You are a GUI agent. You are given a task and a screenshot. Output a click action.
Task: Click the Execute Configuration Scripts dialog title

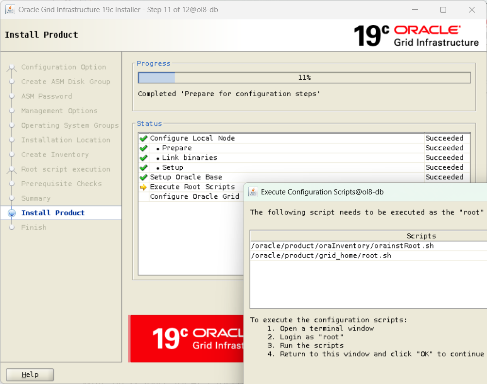coord(322,192)
